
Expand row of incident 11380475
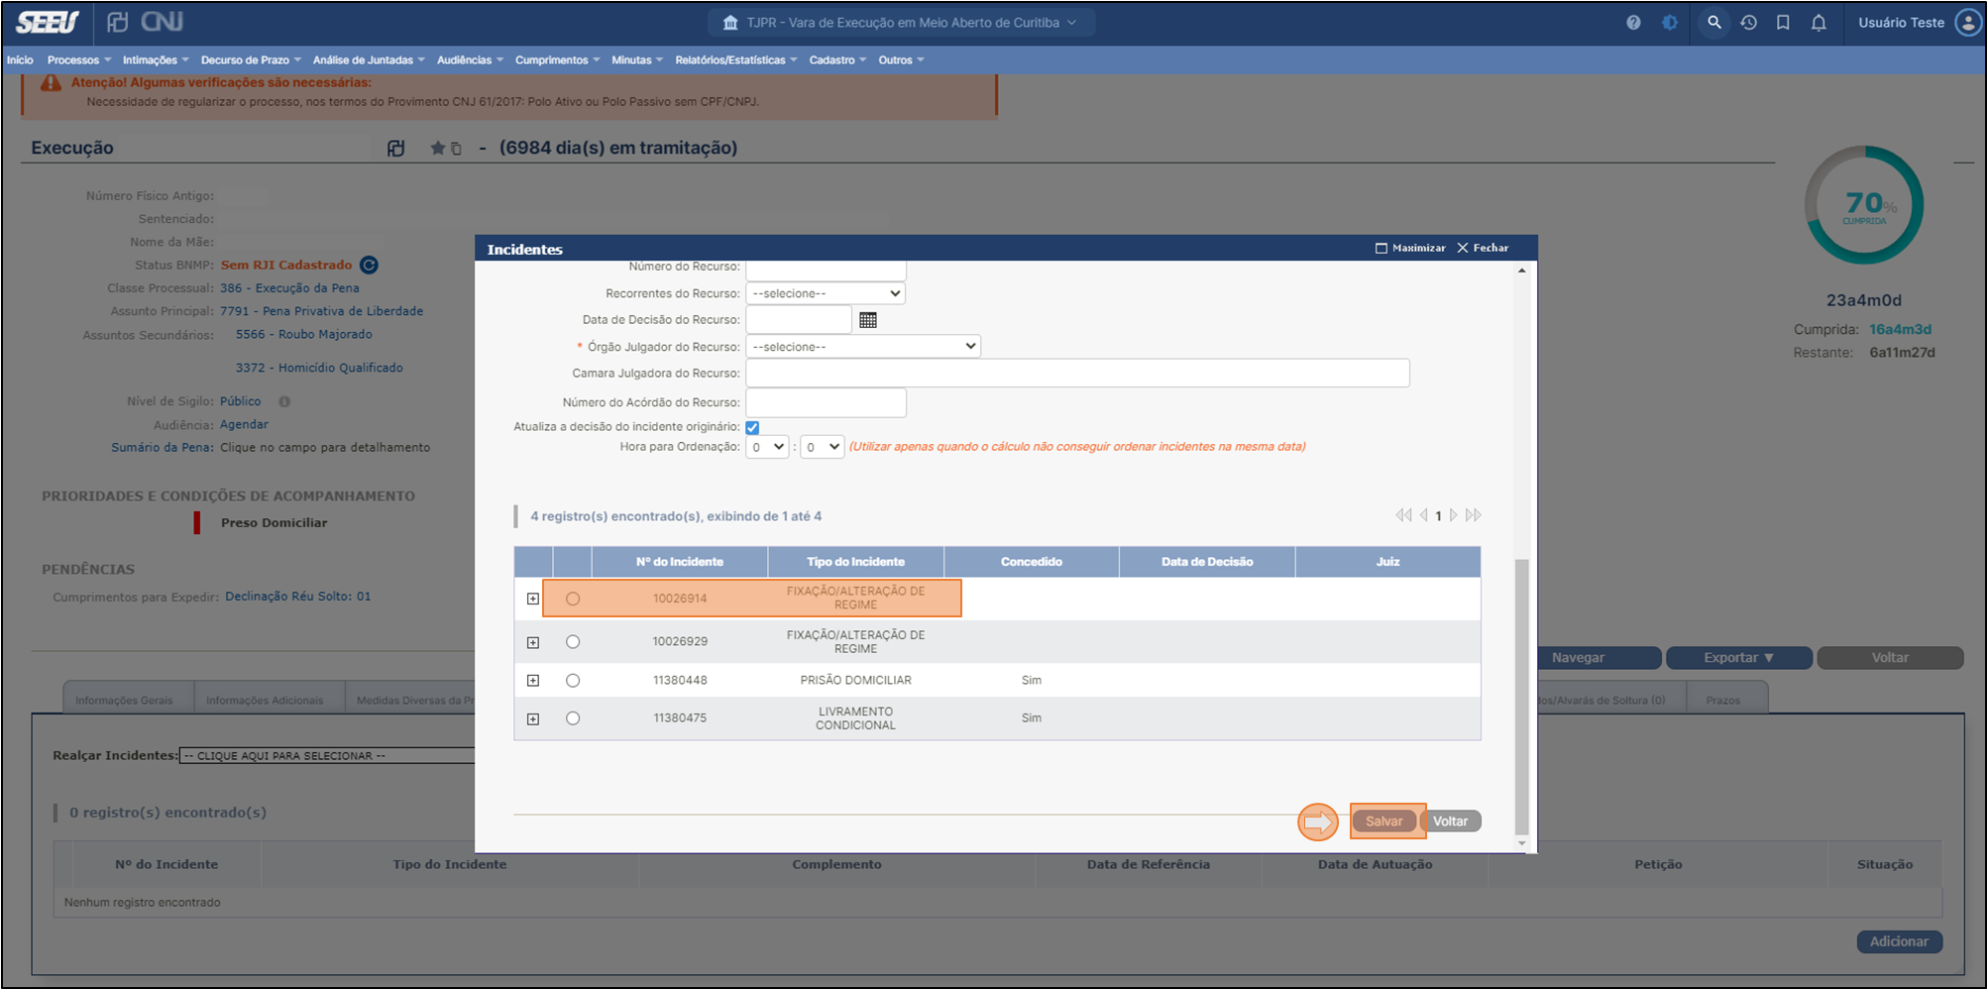click(x=533, y=718)
